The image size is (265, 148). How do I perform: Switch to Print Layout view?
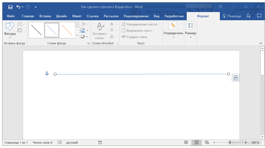coord(196,143)
